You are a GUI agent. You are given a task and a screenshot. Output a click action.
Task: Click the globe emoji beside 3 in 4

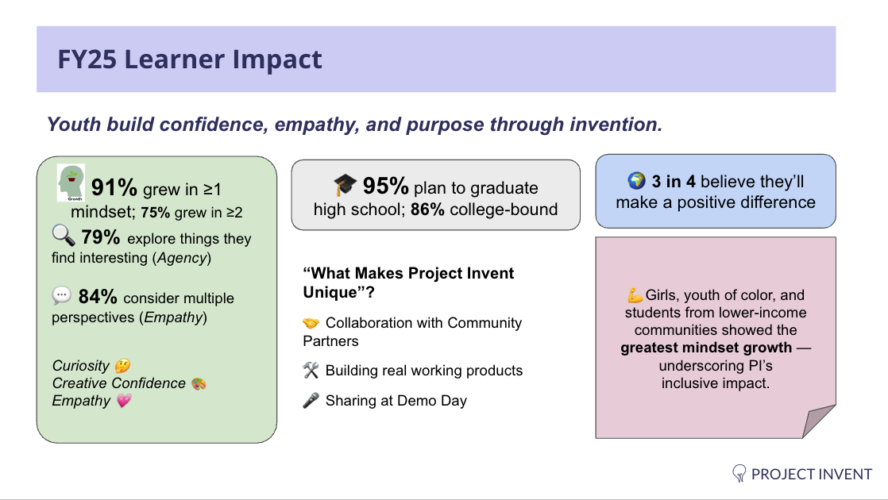point(636,181)
